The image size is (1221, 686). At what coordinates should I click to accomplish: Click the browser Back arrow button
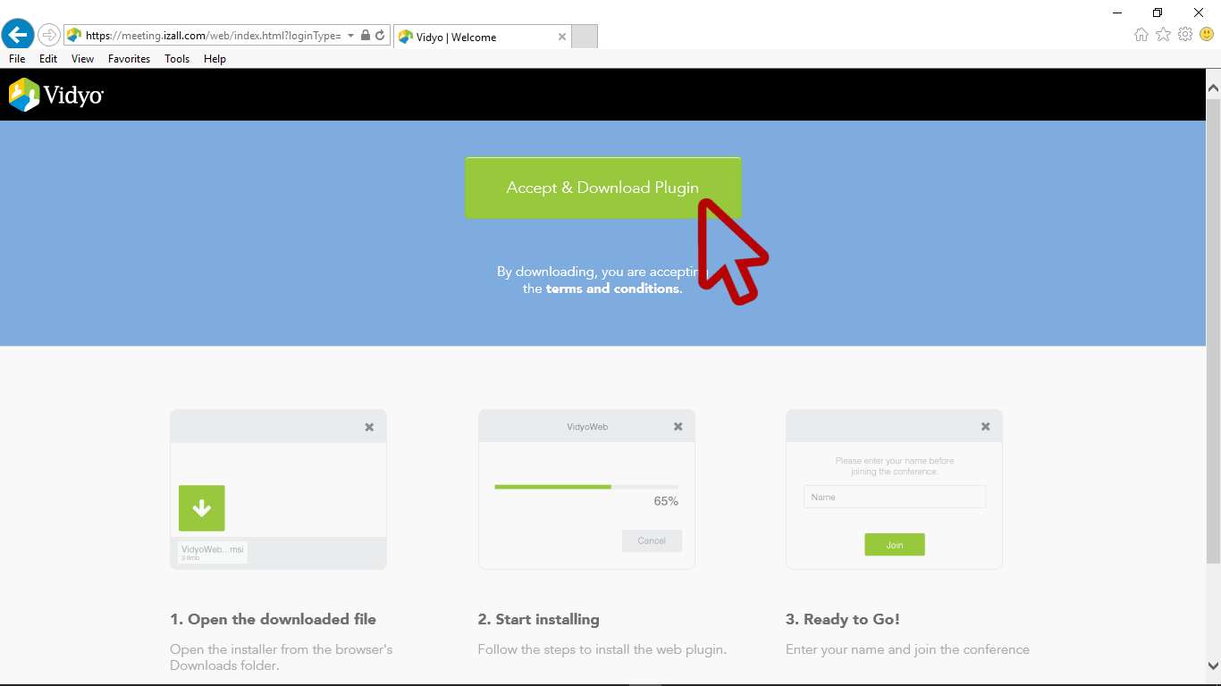pyautogui.click(x=18, y=35)
